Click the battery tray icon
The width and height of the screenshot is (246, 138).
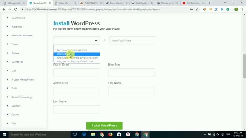click(209, 135)
